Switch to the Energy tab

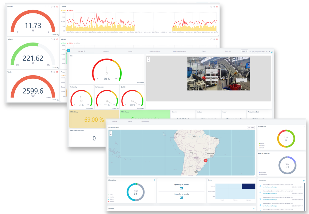(130, 51)
